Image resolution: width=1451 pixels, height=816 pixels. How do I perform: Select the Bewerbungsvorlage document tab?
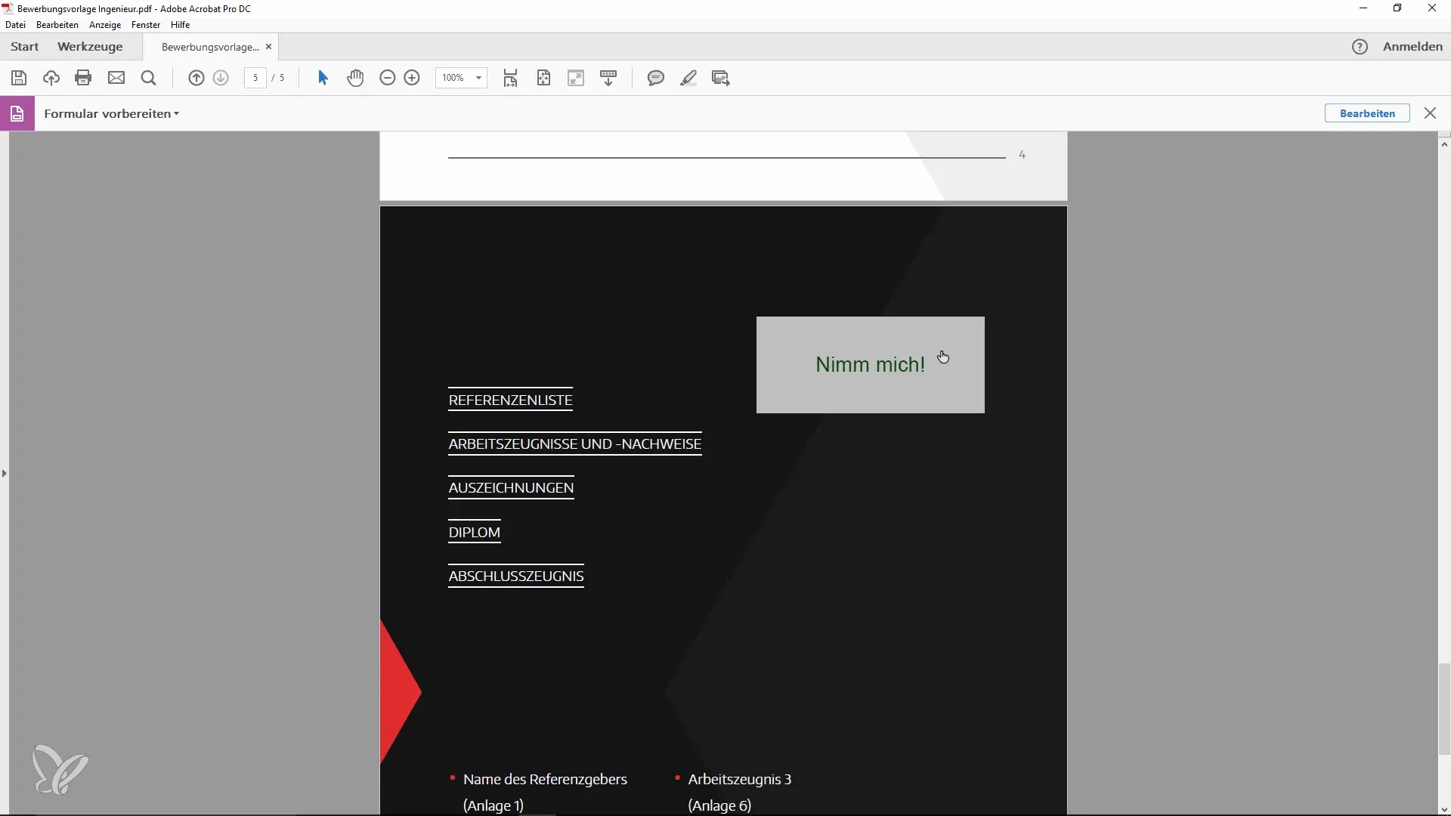coord(211,47)
